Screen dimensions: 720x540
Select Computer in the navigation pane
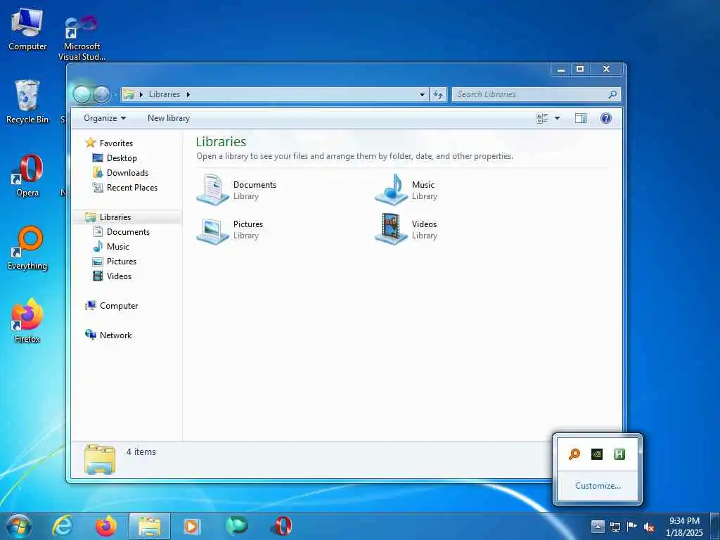tap(112, 306)
